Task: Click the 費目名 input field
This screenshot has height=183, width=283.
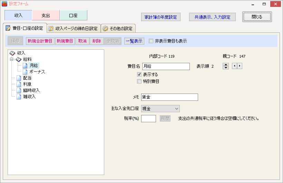Action: tap(166, 66)
